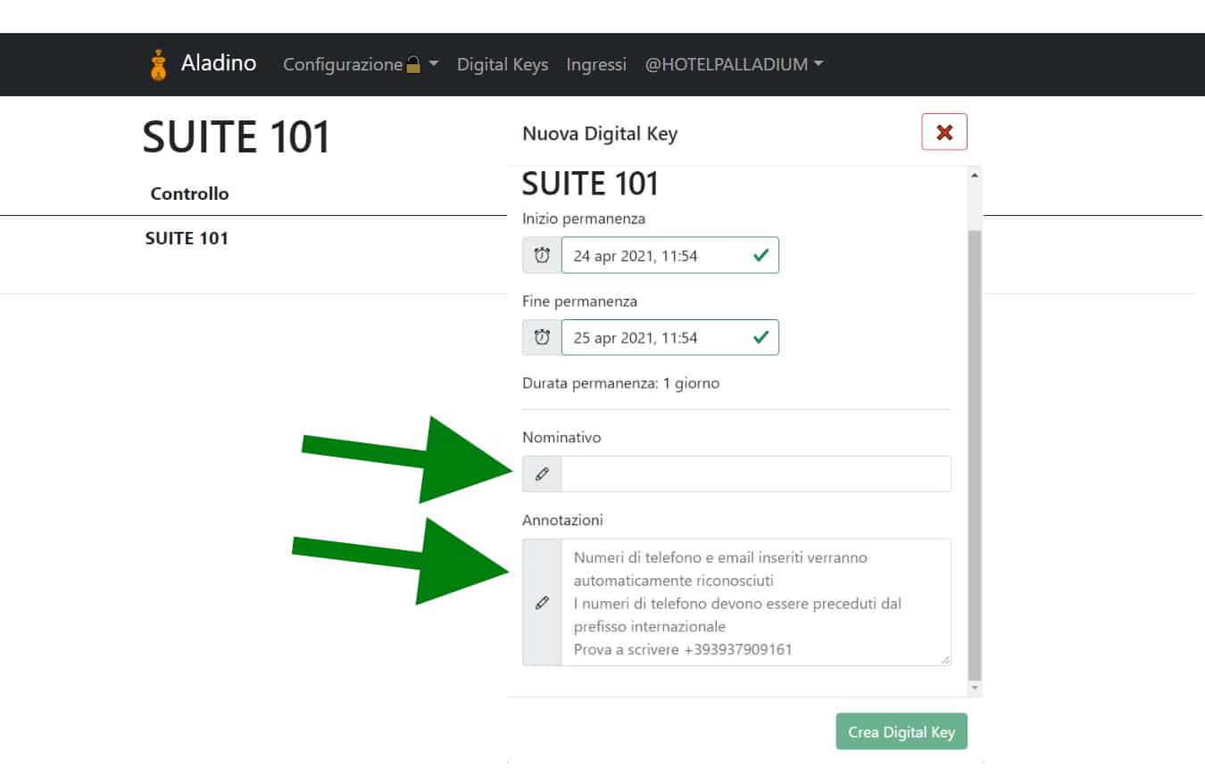
Task: Focus the Annotazioni text area
Action: pos(756,602)
